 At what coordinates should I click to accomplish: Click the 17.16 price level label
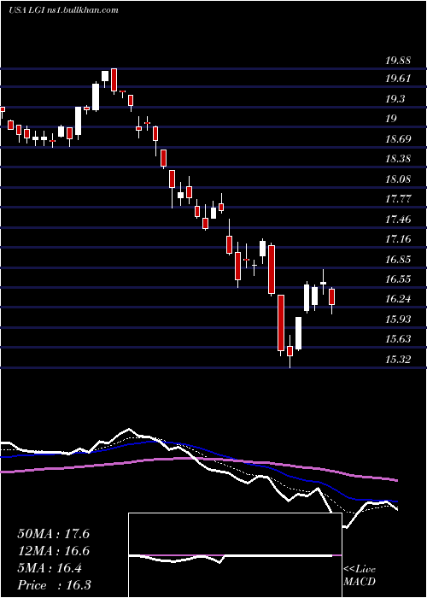pyautogui.click(x=398, y=239)
